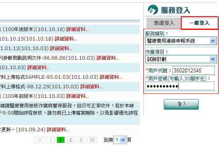
Task: Open the 服務類別 dropdown arrow
Action: 213,41
